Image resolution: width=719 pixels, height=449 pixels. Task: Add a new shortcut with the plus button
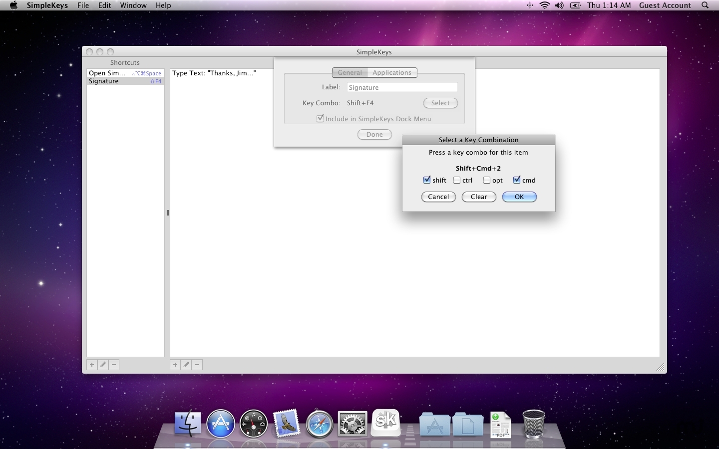[92, 365]
